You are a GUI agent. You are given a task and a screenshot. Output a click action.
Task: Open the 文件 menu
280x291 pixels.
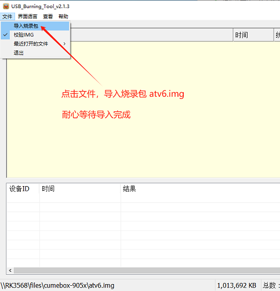pyautogui.click(x=8, y=17)
